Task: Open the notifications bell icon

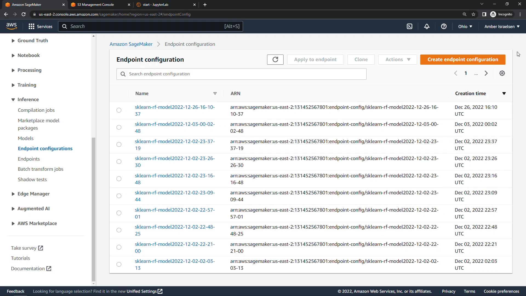Action: point(427,26)
